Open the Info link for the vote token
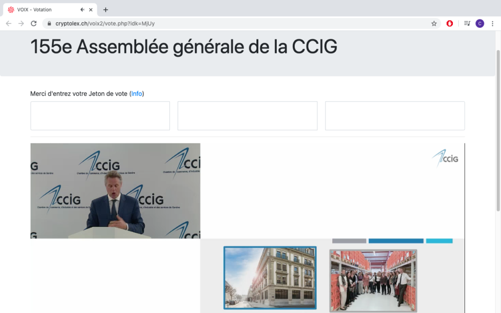501x313 pixels. click(136, 94)
